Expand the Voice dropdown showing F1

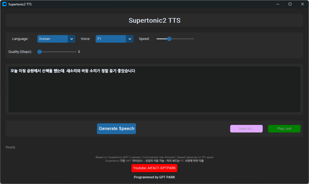pyautogui.click(x=115, y=39)
